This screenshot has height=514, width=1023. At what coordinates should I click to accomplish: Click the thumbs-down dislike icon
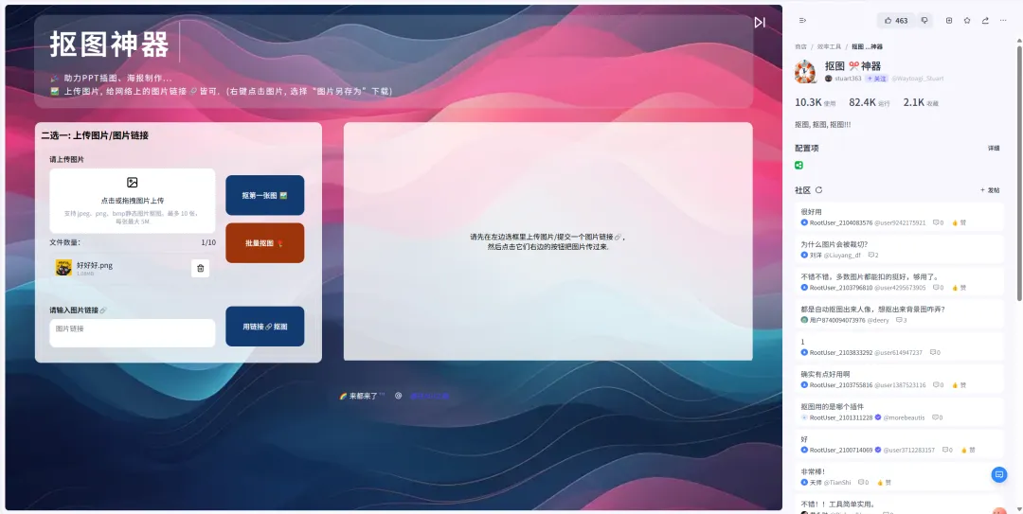[x=924, y=20]
